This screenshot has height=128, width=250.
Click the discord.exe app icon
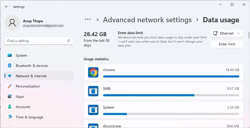(93, 126)
